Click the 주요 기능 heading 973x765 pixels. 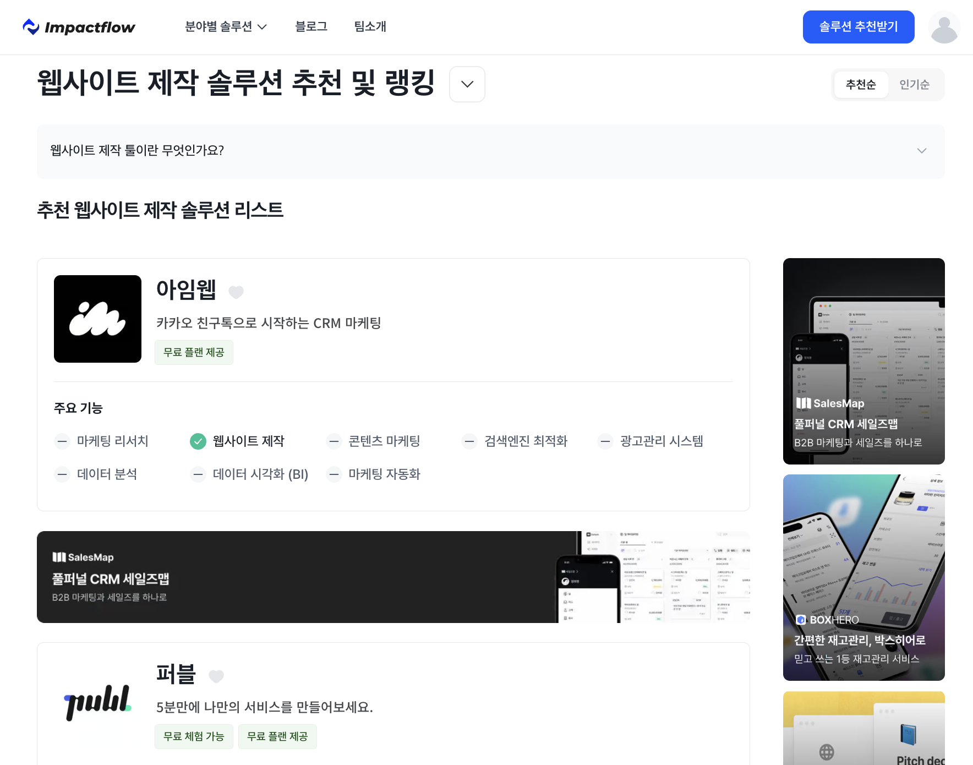click(x=78, y=408)
